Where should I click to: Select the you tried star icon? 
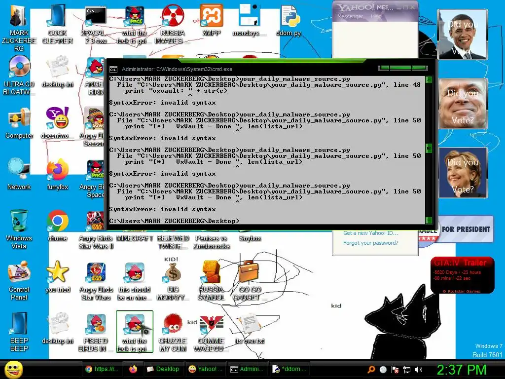(x=57, y=271)
